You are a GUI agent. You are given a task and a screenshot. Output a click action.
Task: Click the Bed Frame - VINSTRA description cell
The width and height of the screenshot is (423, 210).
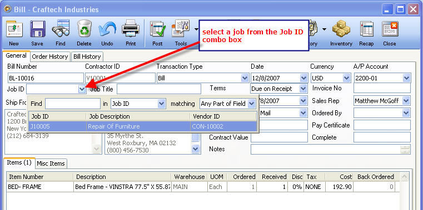(122, 187)
